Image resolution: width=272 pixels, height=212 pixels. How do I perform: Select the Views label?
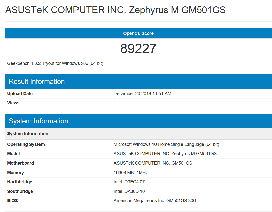click(13, 103)
